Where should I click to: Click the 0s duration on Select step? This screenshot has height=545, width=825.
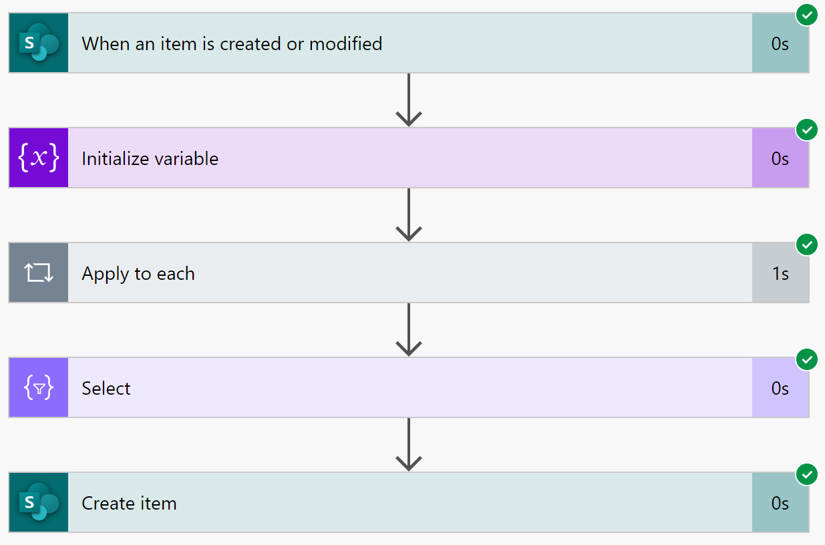click(x=780, y=389)
